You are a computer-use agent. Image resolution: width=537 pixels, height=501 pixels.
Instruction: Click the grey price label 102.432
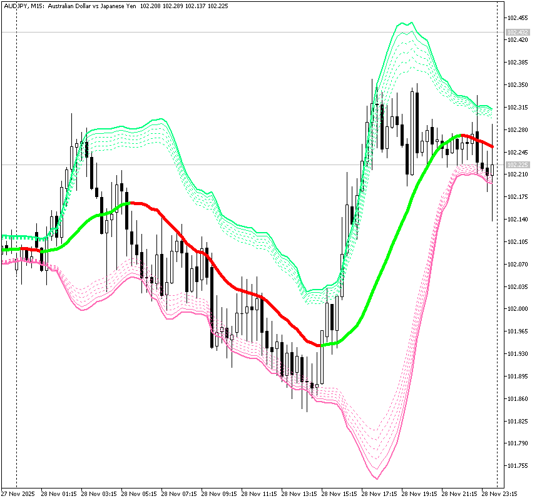(x=518, y=32)
